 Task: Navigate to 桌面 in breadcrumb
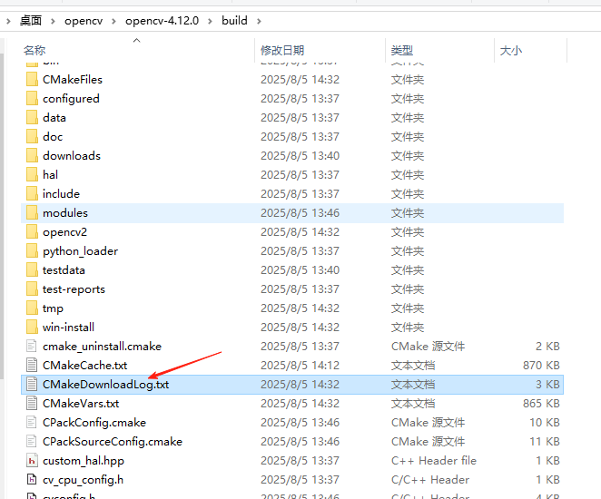point(31,21)
